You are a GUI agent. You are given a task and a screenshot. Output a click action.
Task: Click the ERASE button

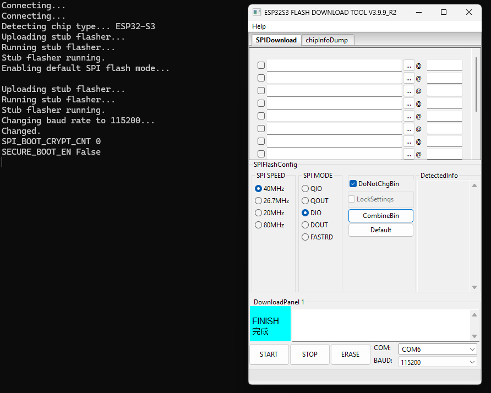pyautogui.click(x=351, y=354)
